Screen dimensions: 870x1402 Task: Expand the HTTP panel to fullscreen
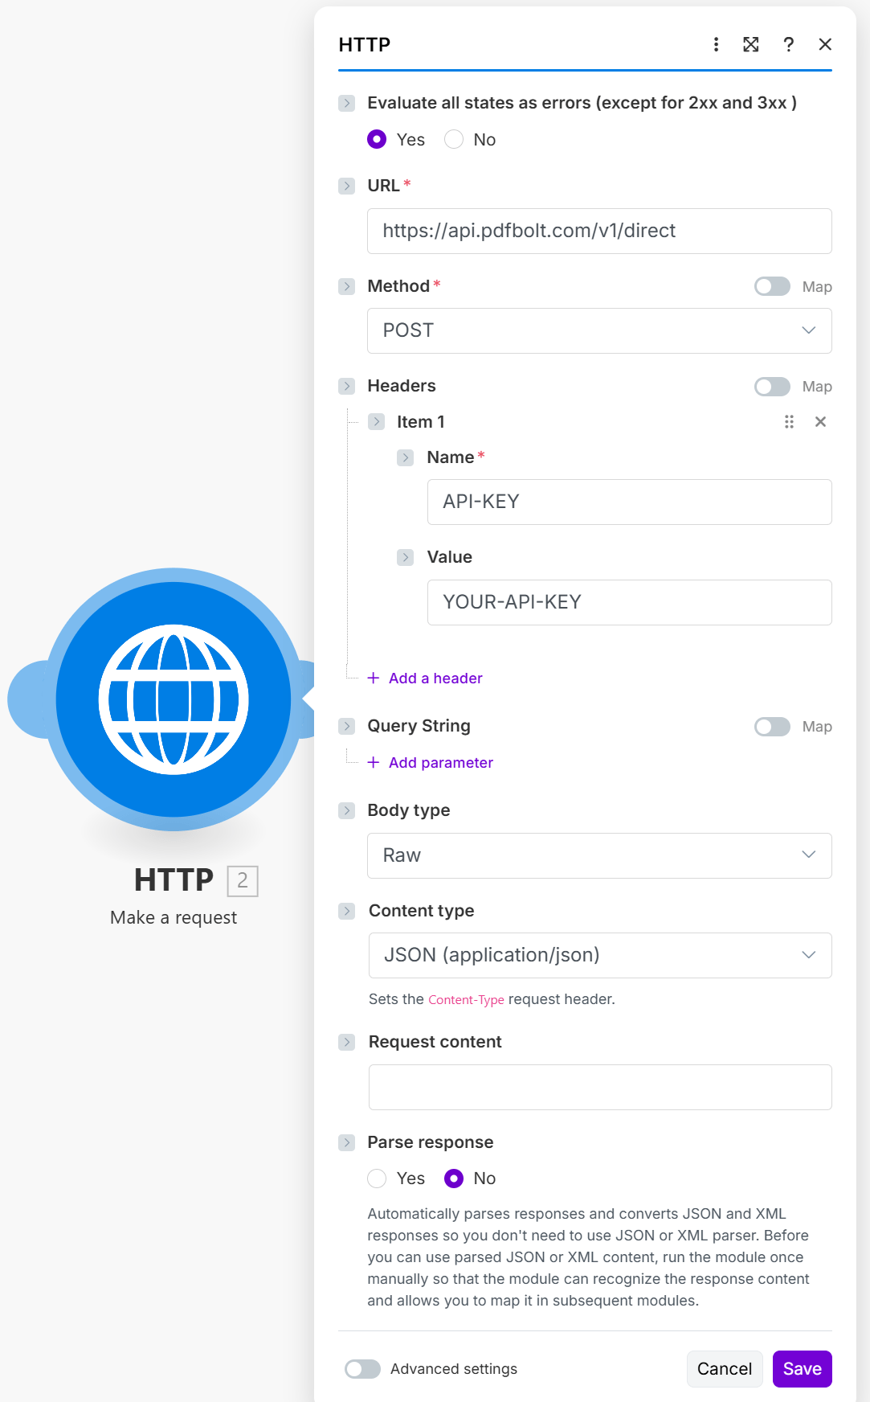click(751, 44)
